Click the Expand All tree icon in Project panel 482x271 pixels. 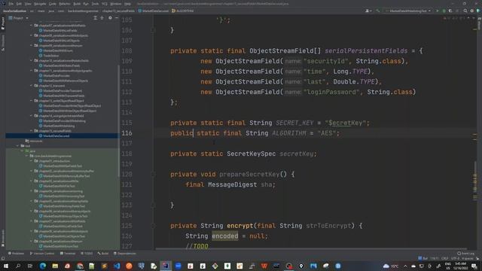point(96,18)
